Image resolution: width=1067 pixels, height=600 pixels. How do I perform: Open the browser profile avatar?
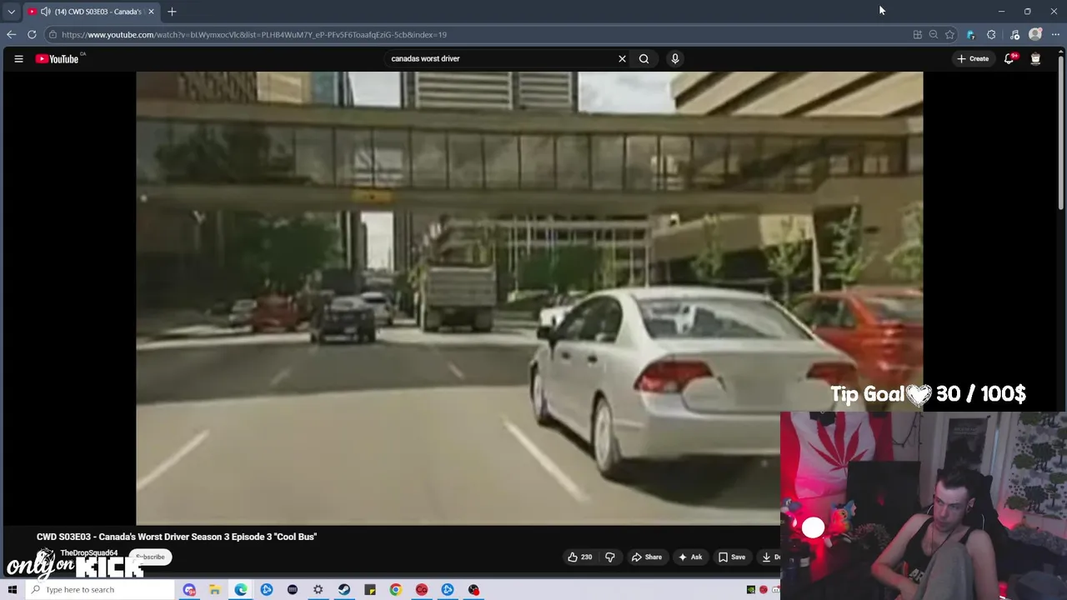1035,34
